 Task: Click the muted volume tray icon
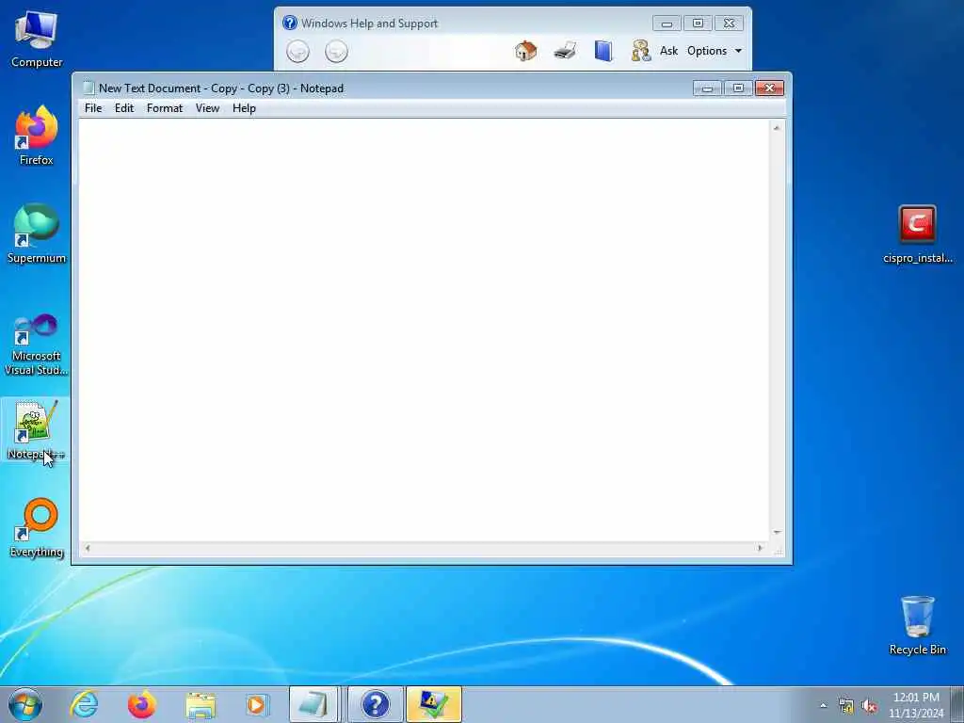pos(869,706)
